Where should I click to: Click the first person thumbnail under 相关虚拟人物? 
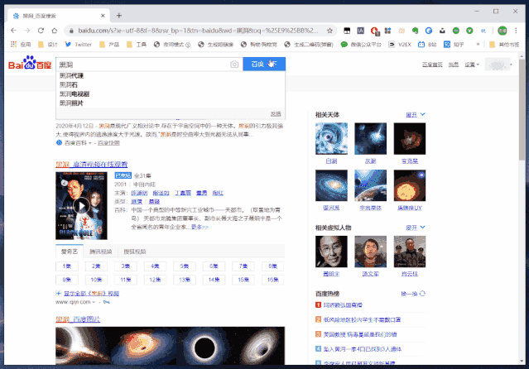pyautogui.click(x=331, y=252)
